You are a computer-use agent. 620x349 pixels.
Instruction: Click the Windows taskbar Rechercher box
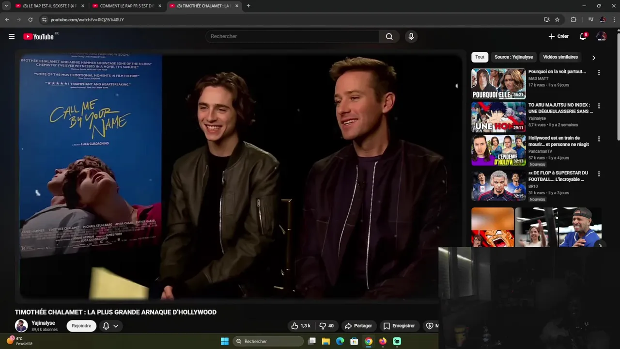point(268,341)
